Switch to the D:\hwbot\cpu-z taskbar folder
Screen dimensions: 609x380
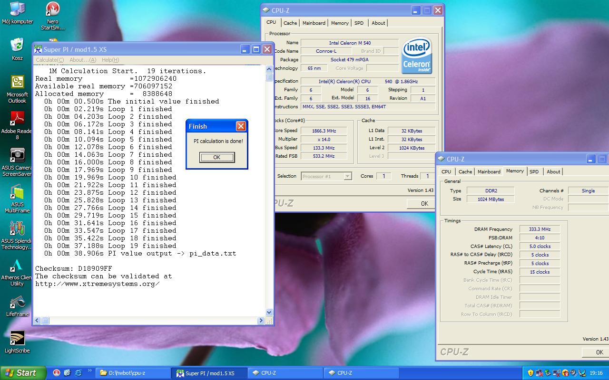[133, 373]
